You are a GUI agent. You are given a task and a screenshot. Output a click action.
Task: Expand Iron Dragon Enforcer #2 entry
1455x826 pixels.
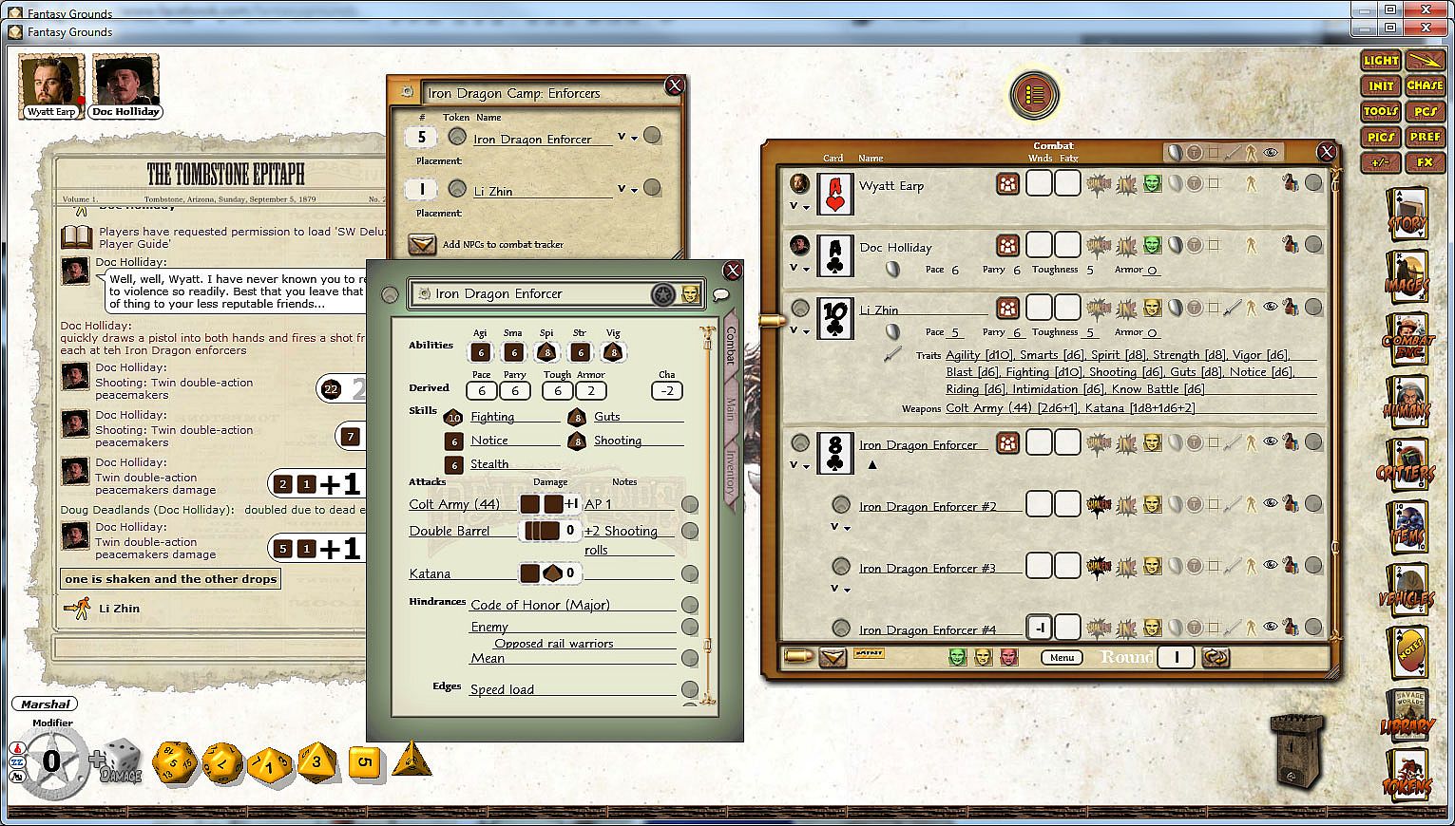pos(840,527)
